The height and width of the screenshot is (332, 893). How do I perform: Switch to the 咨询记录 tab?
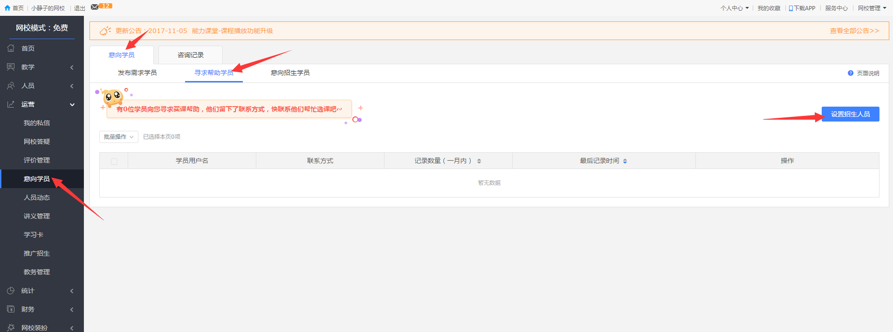coord(190,55)
